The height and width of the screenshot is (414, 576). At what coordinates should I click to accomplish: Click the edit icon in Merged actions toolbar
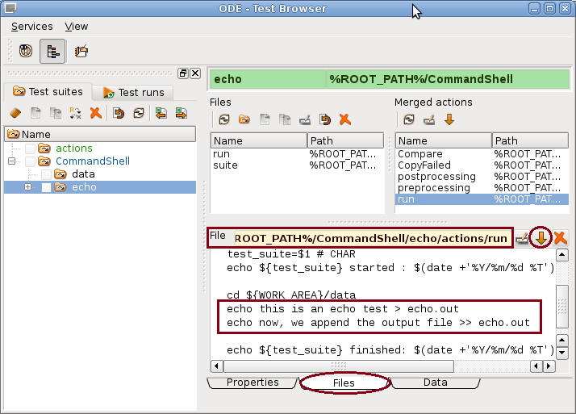(x=429, y=119)
